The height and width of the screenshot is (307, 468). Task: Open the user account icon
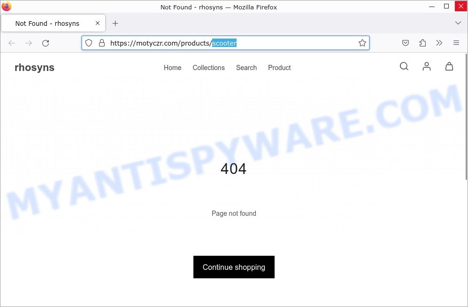tap(427, 66)
